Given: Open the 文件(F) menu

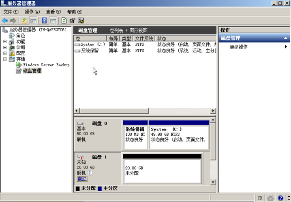Looking at the screenshot, I should coord(11,12).
